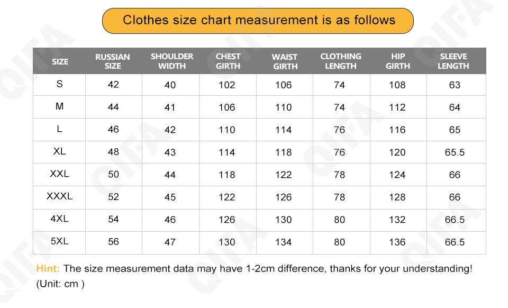
Task: Select the SHOULDER WIDTH header cell
Action: tap(171, 61)
